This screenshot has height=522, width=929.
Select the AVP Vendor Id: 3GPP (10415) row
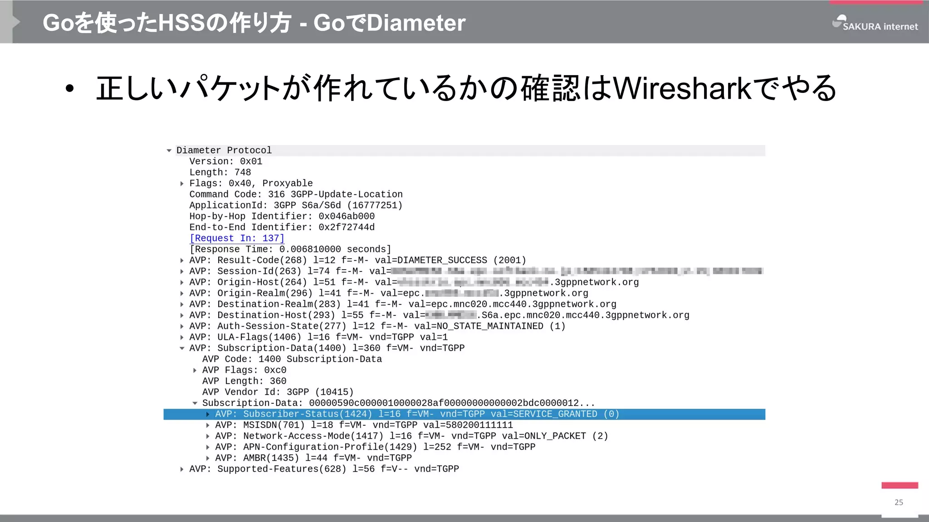click(x=278, y=392)
